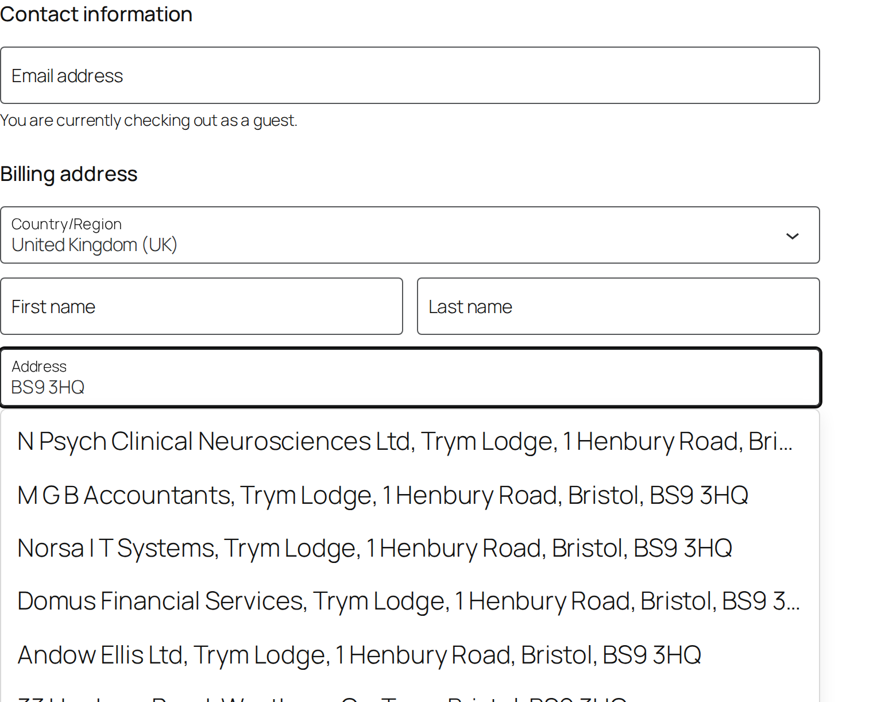The width and height of the screenshot is (881, 702).
Task: Click the 'You are currently checking out as a guest' text
Action: pos(149,121)
